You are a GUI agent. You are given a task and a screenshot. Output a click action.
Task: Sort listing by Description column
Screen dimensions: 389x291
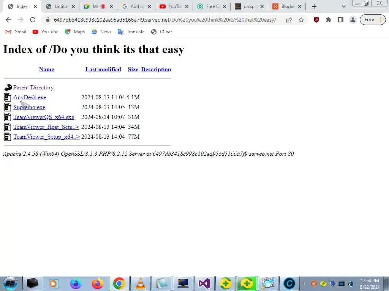(x=156, y=69)
